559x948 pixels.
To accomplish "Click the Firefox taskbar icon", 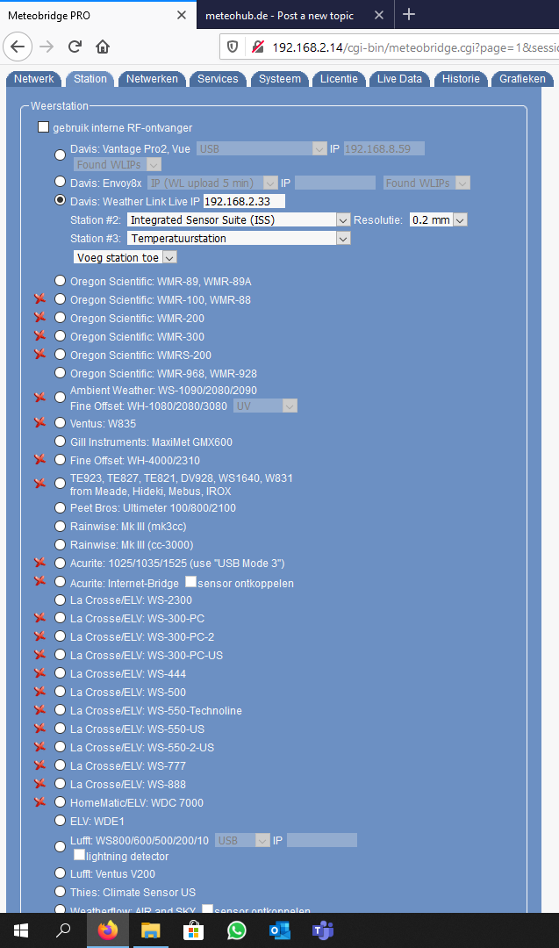I will (108, 930).
